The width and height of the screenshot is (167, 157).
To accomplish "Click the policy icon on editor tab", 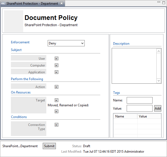I will click(3, 4).
